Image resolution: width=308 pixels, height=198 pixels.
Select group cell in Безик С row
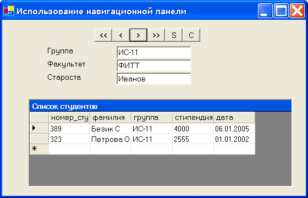[x=152, y=129]
